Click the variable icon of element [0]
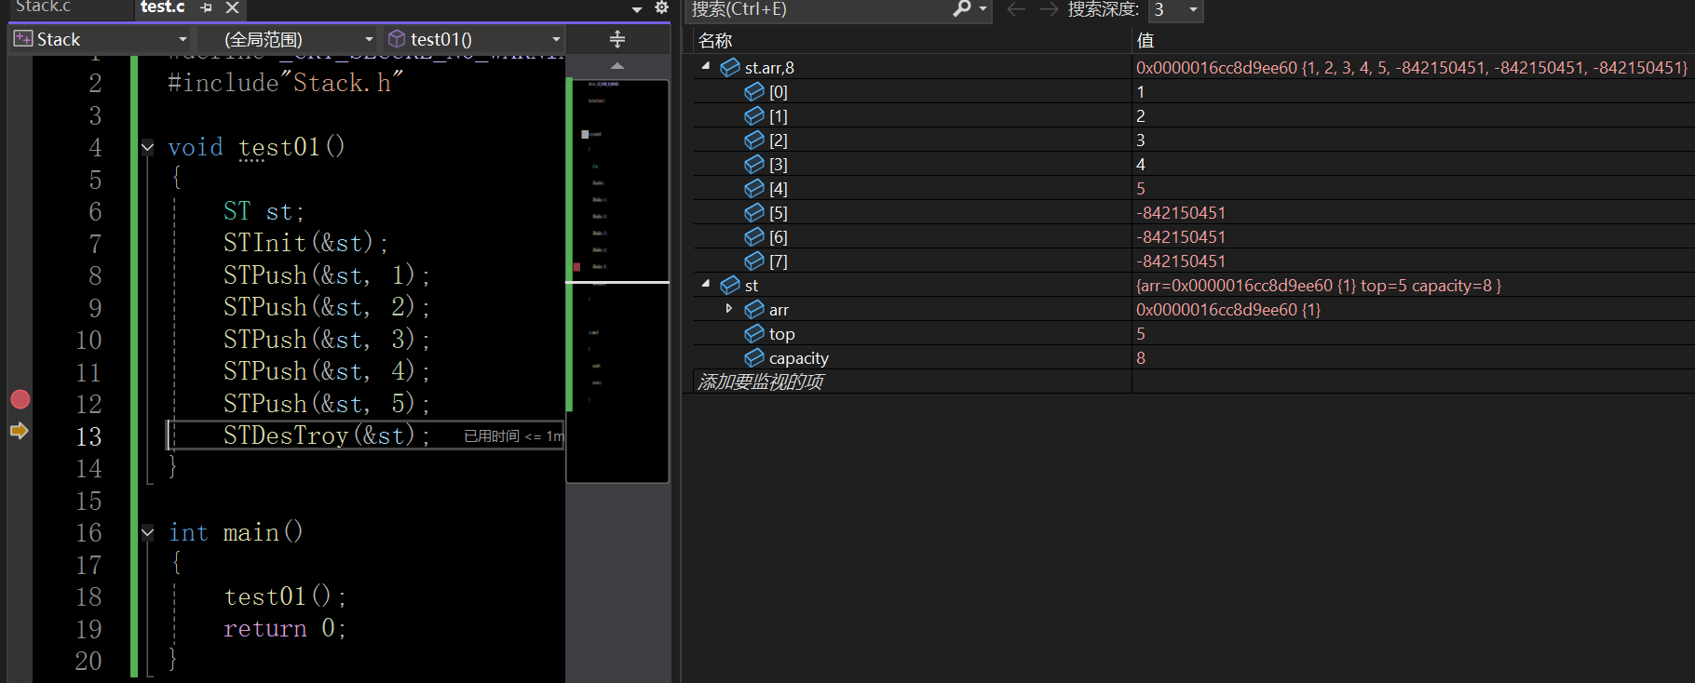This screenshot has height=683, width=1695. coord(754,91)
